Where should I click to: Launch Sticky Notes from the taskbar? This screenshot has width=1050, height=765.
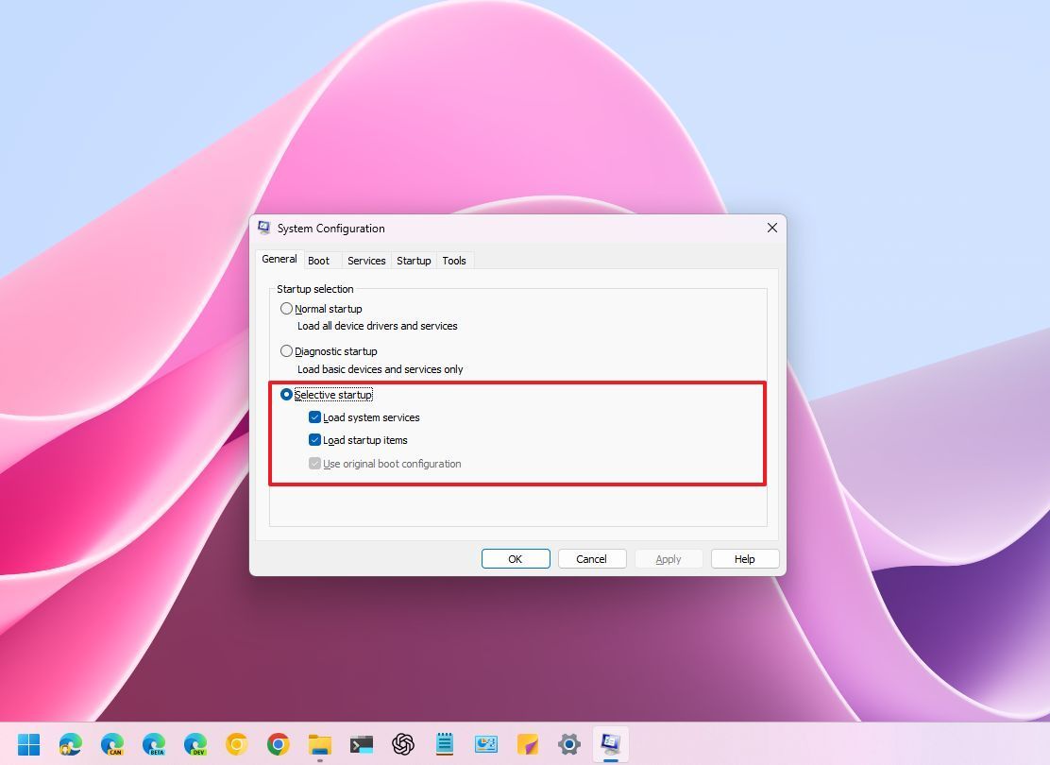[527, 744]
